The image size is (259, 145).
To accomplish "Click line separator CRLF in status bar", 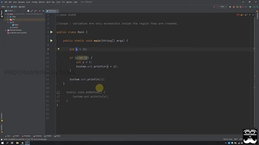I will point(236,139).
